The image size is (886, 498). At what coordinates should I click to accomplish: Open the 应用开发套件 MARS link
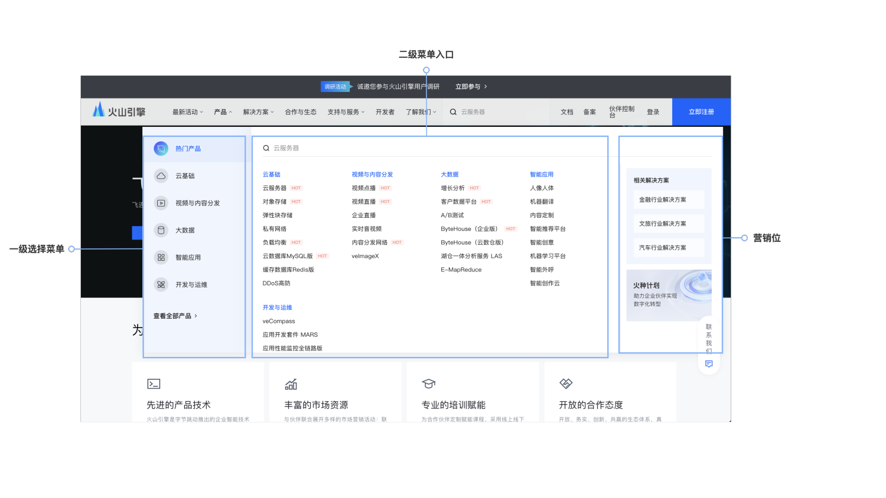290,335
